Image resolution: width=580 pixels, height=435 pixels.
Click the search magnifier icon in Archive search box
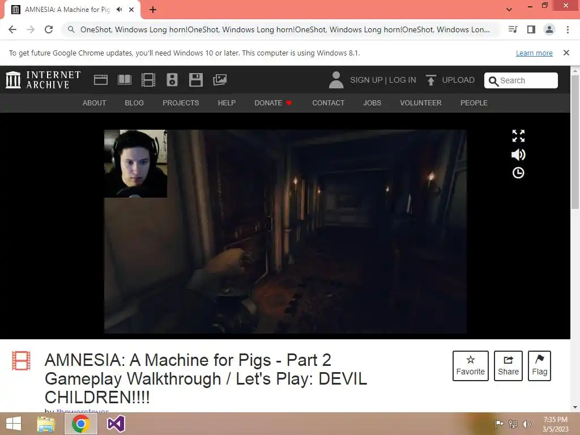(493, 80)
